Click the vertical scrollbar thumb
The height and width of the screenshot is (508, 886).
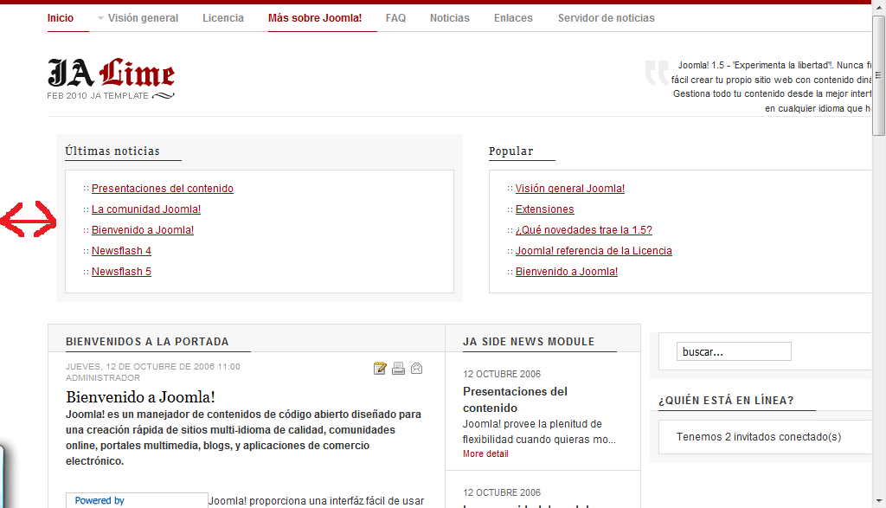click(878, 75)
